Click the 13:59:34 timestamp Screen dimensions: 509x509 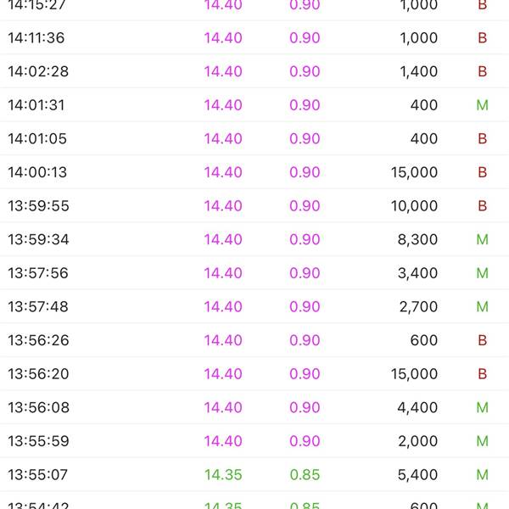pos(38,240)
